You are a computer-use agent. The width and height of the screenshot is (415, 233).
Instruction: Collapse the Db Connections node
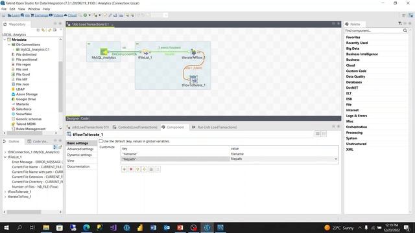coord(9,45)
